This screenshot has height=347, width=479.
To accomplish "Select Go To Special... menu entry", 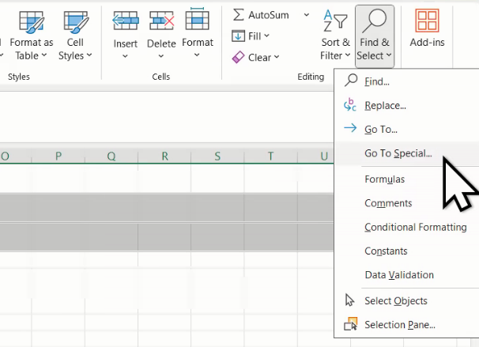I will [398, 153].
